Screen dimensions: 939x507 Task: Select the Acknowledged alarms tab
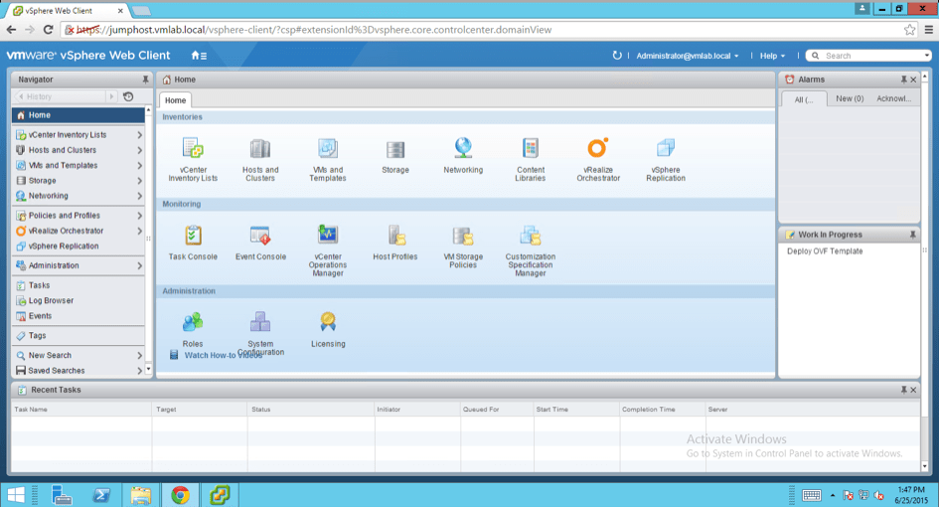click(x=893, y=99)
